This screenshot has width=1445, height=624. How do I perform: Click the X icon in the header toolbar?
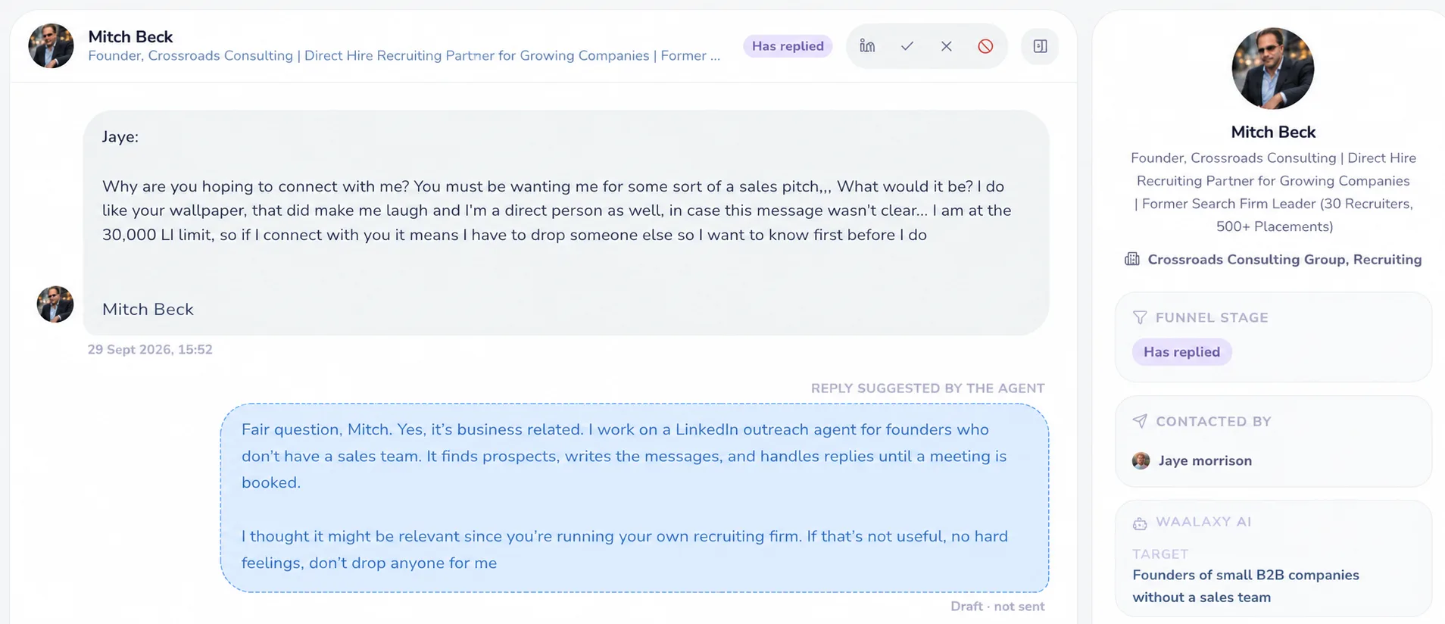[946, 46]
